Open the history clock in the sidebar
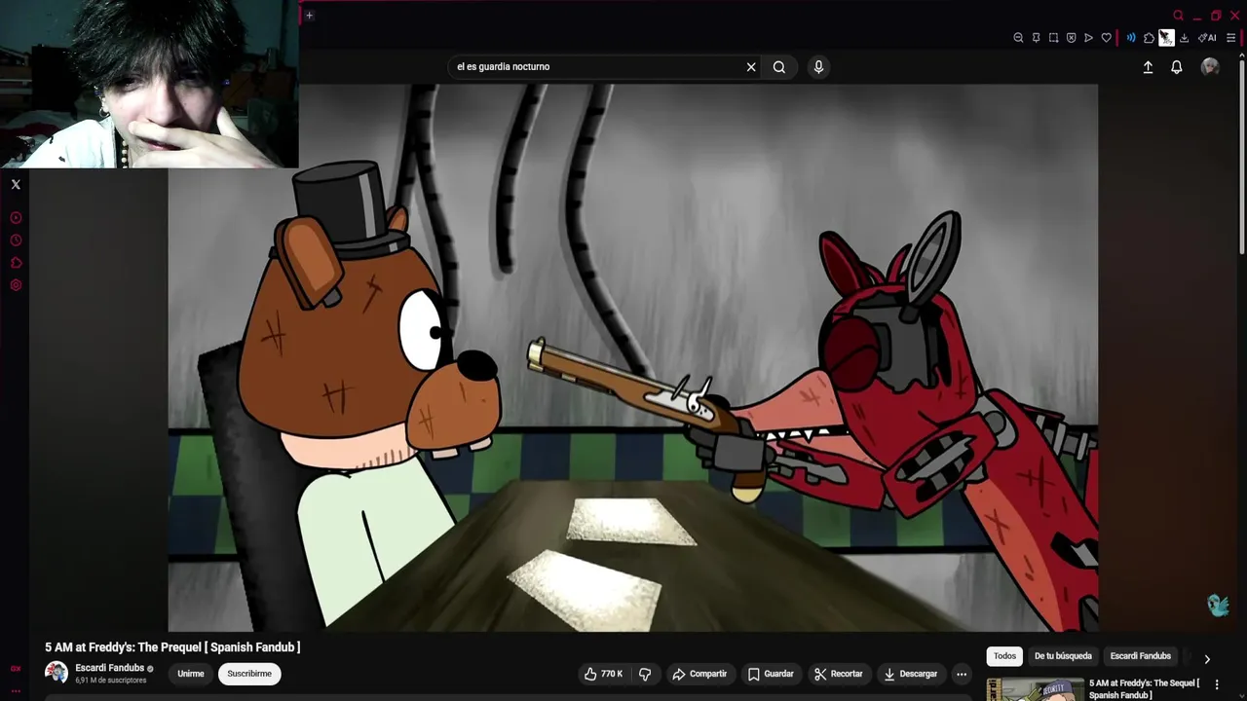The image size is (1247, 701). (x=16, y=240)
